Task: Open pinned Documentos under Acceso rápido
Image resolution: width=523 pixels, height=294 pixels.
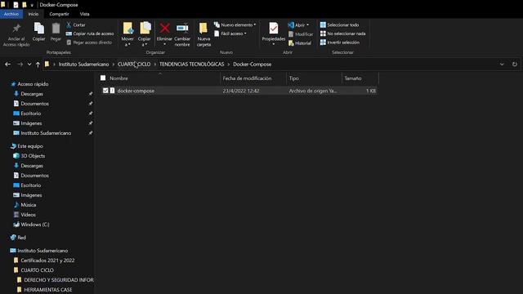Action: coord(34,104)
